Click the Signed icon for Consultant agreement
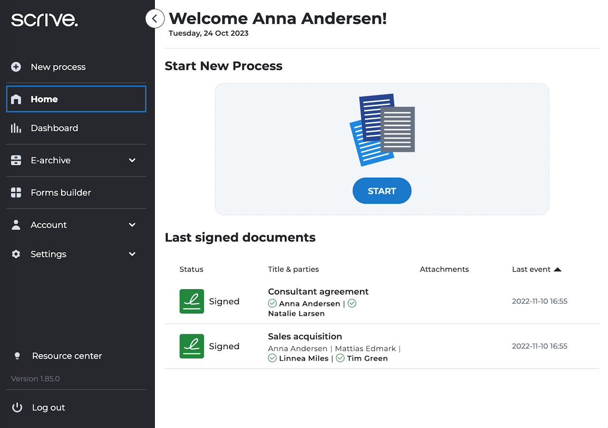 192,301
